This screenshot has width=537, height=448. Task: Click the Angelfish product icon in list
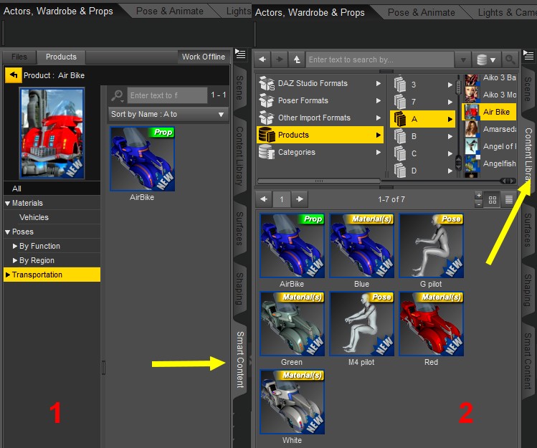pyautogui.click(x=471, y=163)
